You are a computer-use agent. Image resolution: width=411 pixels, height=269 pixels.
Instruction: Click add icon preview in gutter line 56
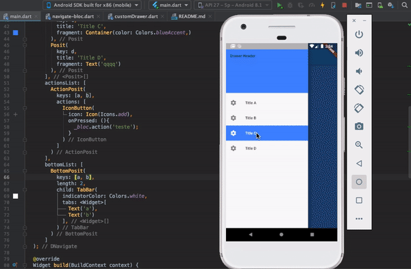click(x=16, y=115)
